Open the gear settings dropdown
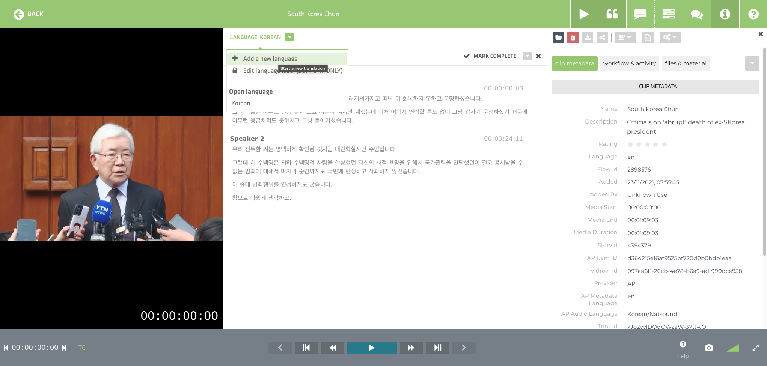767x366 pixels. point(670,37)
